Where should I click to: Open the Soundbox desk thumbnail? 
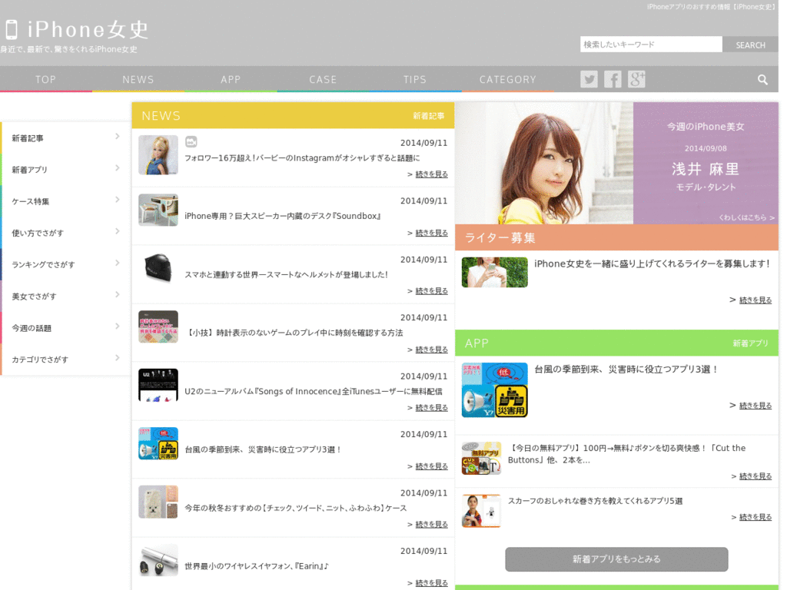[x=158, y=210]
